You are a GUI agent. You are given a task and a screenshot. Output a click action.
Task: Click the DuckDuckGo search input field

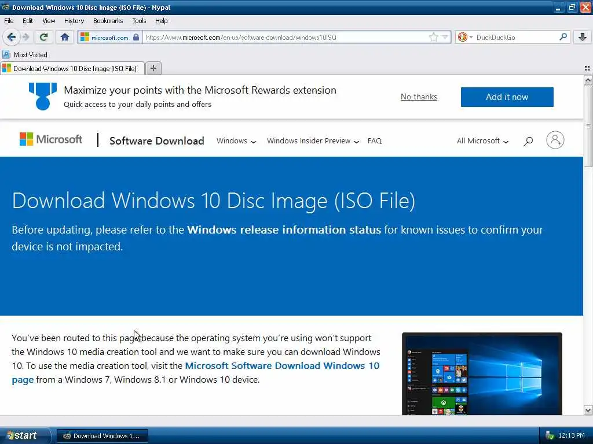[516, 37]
